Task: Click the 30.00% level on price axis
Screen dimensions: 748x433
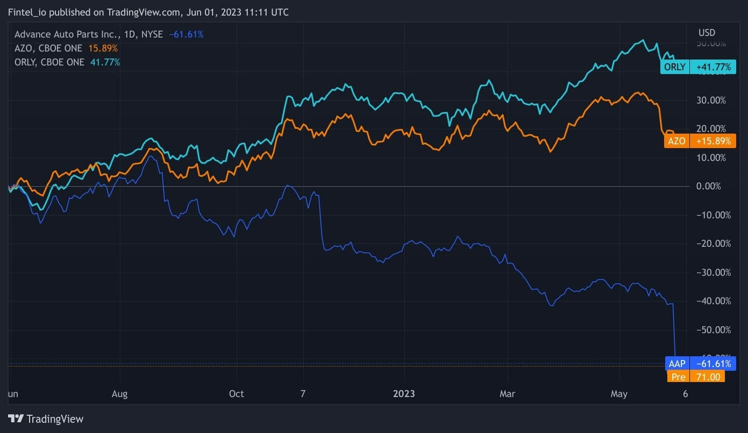Action: [x=710, y=100]
